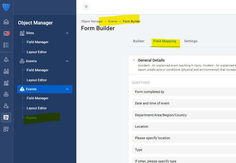Click the Events breadcrumb link
The height and width of the screenshot is (163, 236).
tap(113, 21)
